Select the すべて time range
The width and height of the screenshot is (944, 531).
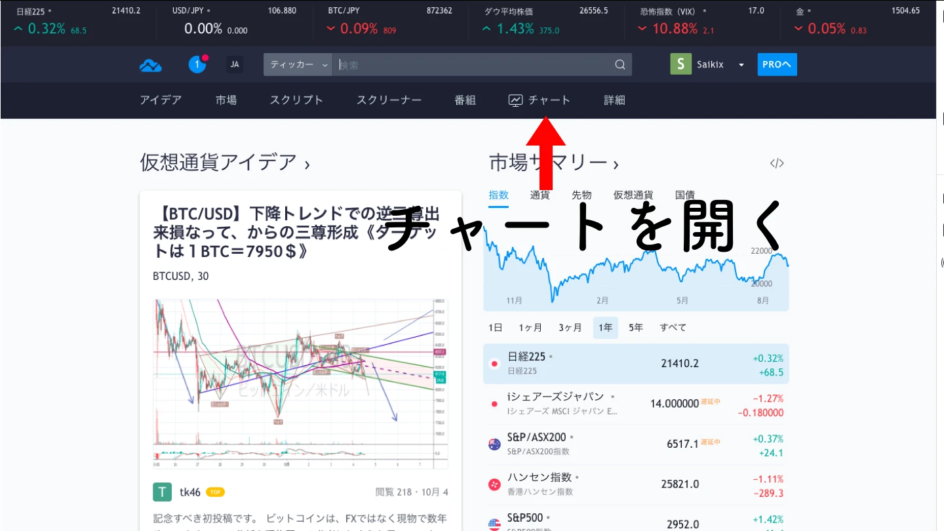pos(673,327)
